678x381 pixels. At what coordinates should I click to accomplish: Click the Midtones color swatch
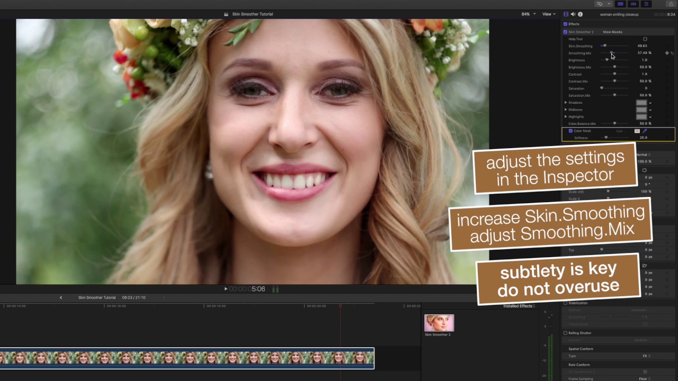(x=641, y=110)
